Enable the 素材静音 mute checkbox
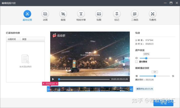 click(136, 62)
